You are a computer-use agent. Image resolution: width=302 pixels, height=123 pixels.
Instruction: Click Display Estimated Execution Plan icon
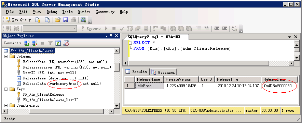pyautogui.click(x=130, y=29)
